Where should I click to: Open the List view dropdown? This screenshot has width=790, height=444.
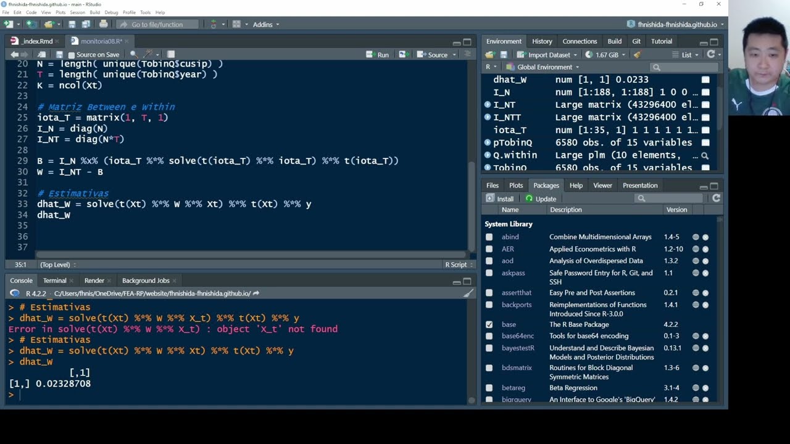pos(686,54)
